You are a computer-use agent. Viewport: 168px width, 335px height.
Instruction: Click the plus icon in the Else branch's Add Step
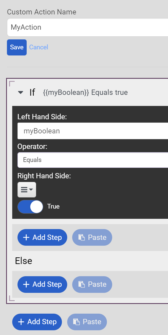26,284
